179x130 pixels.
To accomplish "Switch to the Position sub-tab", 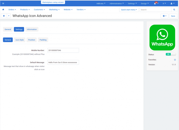I will pyautogui.click(x=32, y=40).
